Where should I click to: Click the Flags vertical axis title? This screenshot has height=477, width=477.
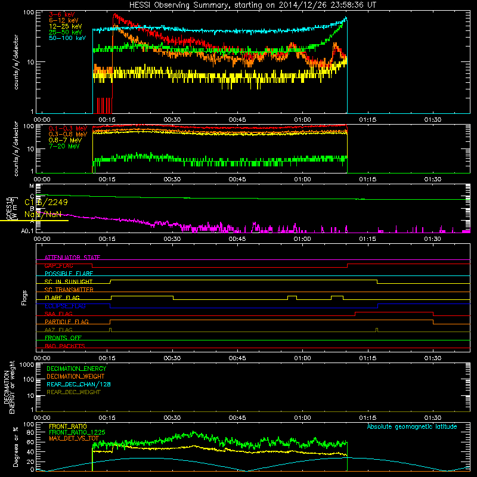[24, 298]
